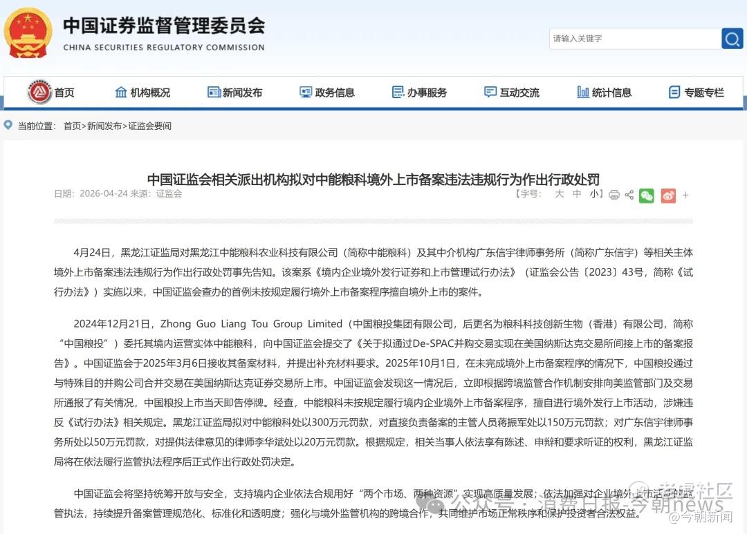Set font size to 小
This screenshot has width=747, height=534.
click(595, 193)
